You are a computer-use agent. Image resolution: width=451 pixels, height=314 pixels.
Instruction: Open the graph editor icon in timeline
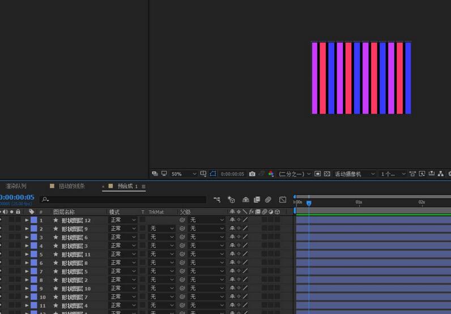click(x=283, y=199)
